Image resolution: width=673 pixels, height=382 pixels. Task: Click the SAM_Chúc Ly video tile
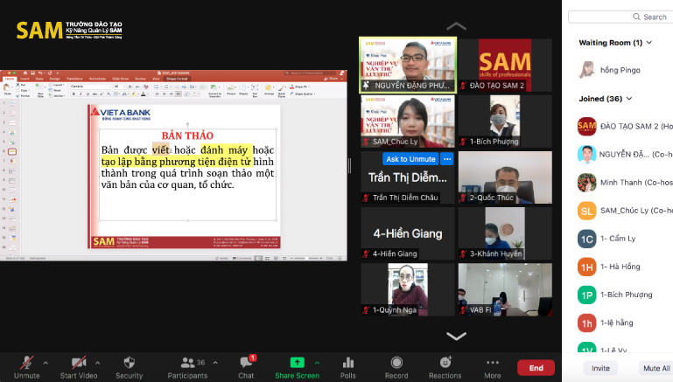pyautogui.click(x=408, y=122)
